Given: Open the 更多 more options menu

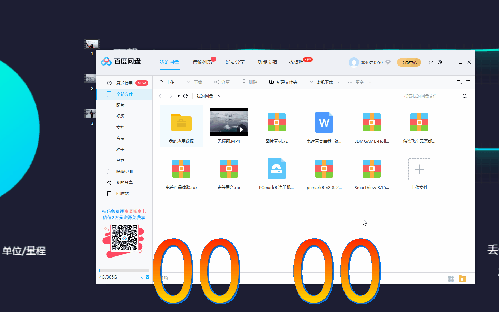Looking at the screenshot, I should pyautogui.click(x=359, y=82).
